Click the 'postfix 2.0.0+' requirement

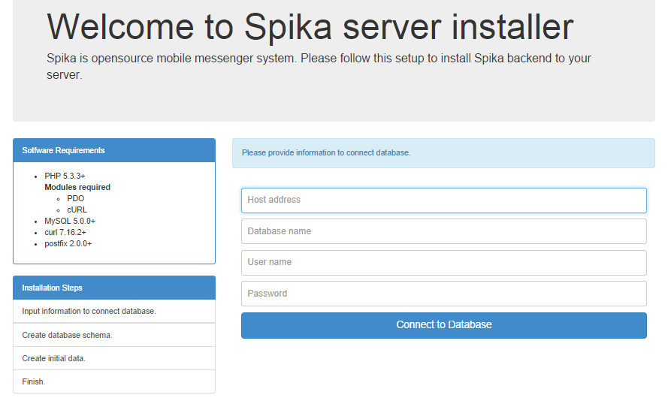(68, 243)
